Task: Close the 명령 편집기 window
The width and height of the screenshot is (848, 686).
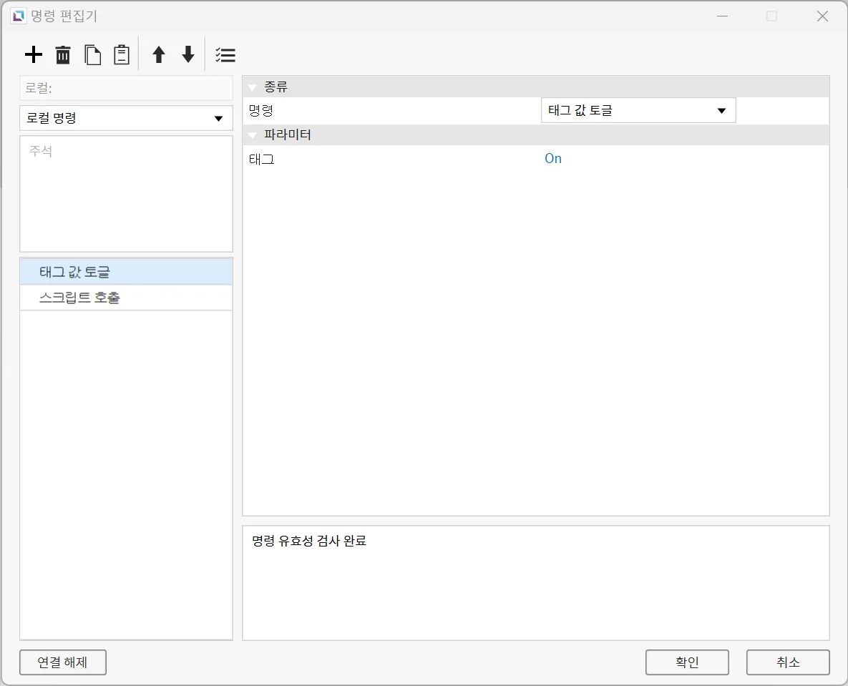Action: (x=822, y=16)
